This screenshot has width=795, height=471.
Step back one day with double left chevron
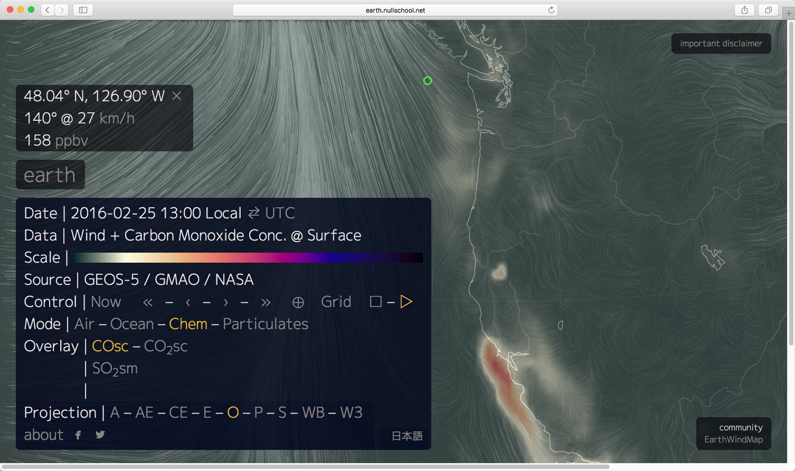tap(148, 302)
